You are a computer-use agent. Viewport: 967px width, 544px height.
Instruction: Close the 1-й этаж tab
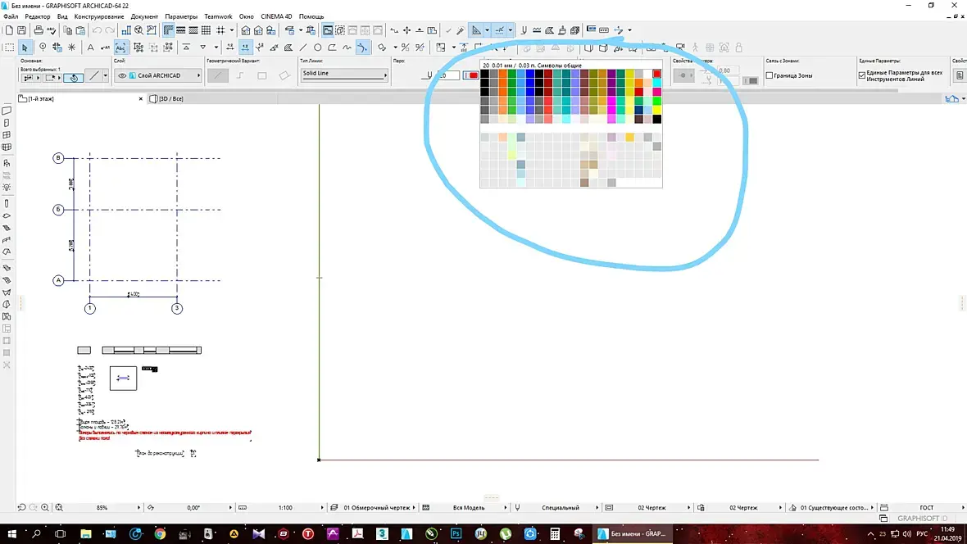[141, 98]
